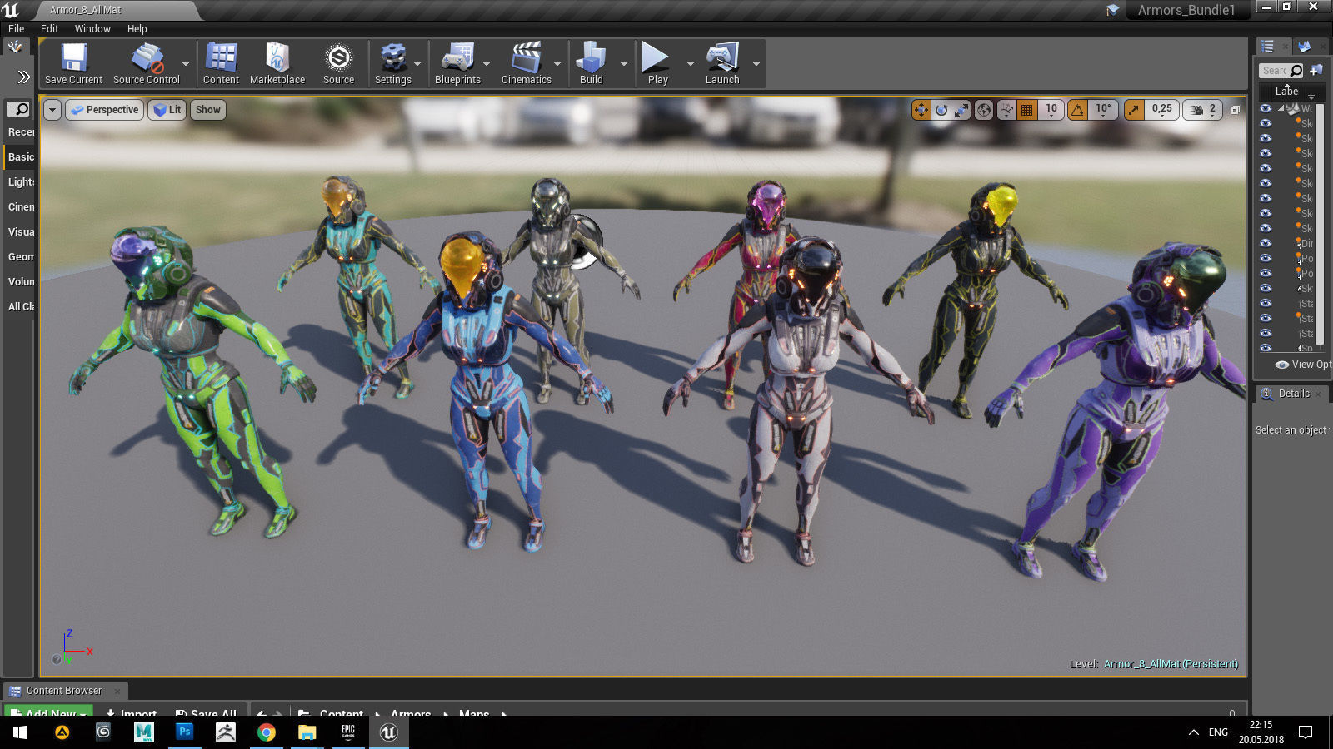Open the Play options dropdown arrow
This screenshot has height=749, width=1333.
tap(690, 64)
